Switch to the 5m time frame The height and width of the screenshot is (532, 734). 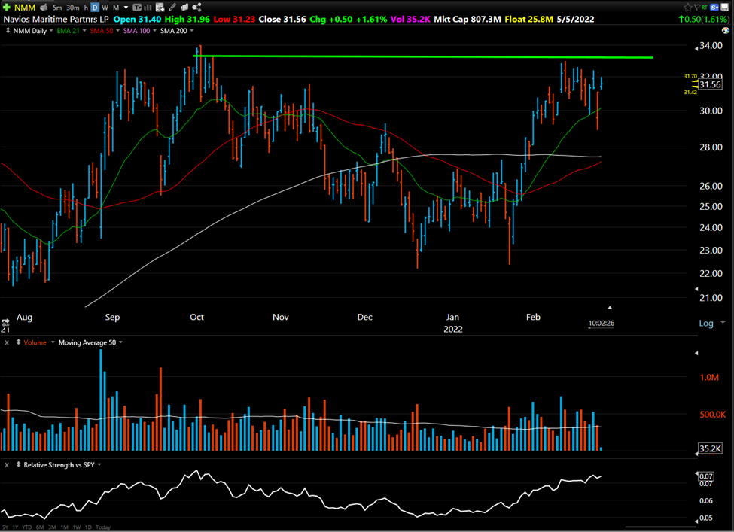click(57, 8)
